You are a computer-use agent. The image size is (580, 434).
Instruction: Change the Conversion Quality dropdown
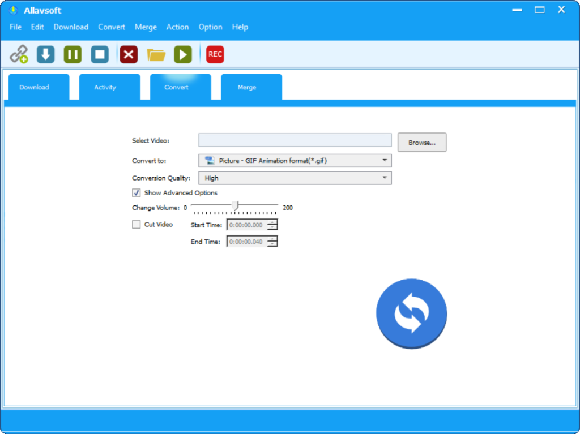pos(386,178)
